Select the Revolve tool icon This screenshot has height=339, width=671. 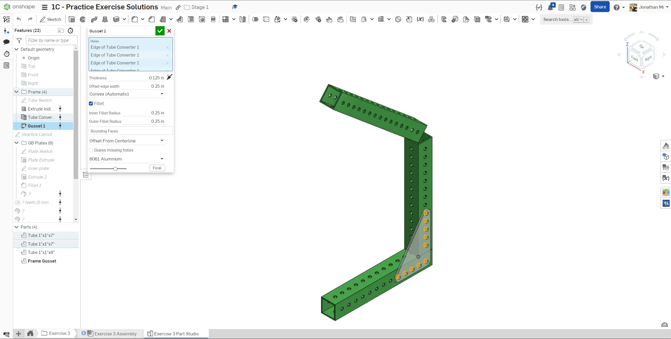pyautogui.click(x=83, y=19)
